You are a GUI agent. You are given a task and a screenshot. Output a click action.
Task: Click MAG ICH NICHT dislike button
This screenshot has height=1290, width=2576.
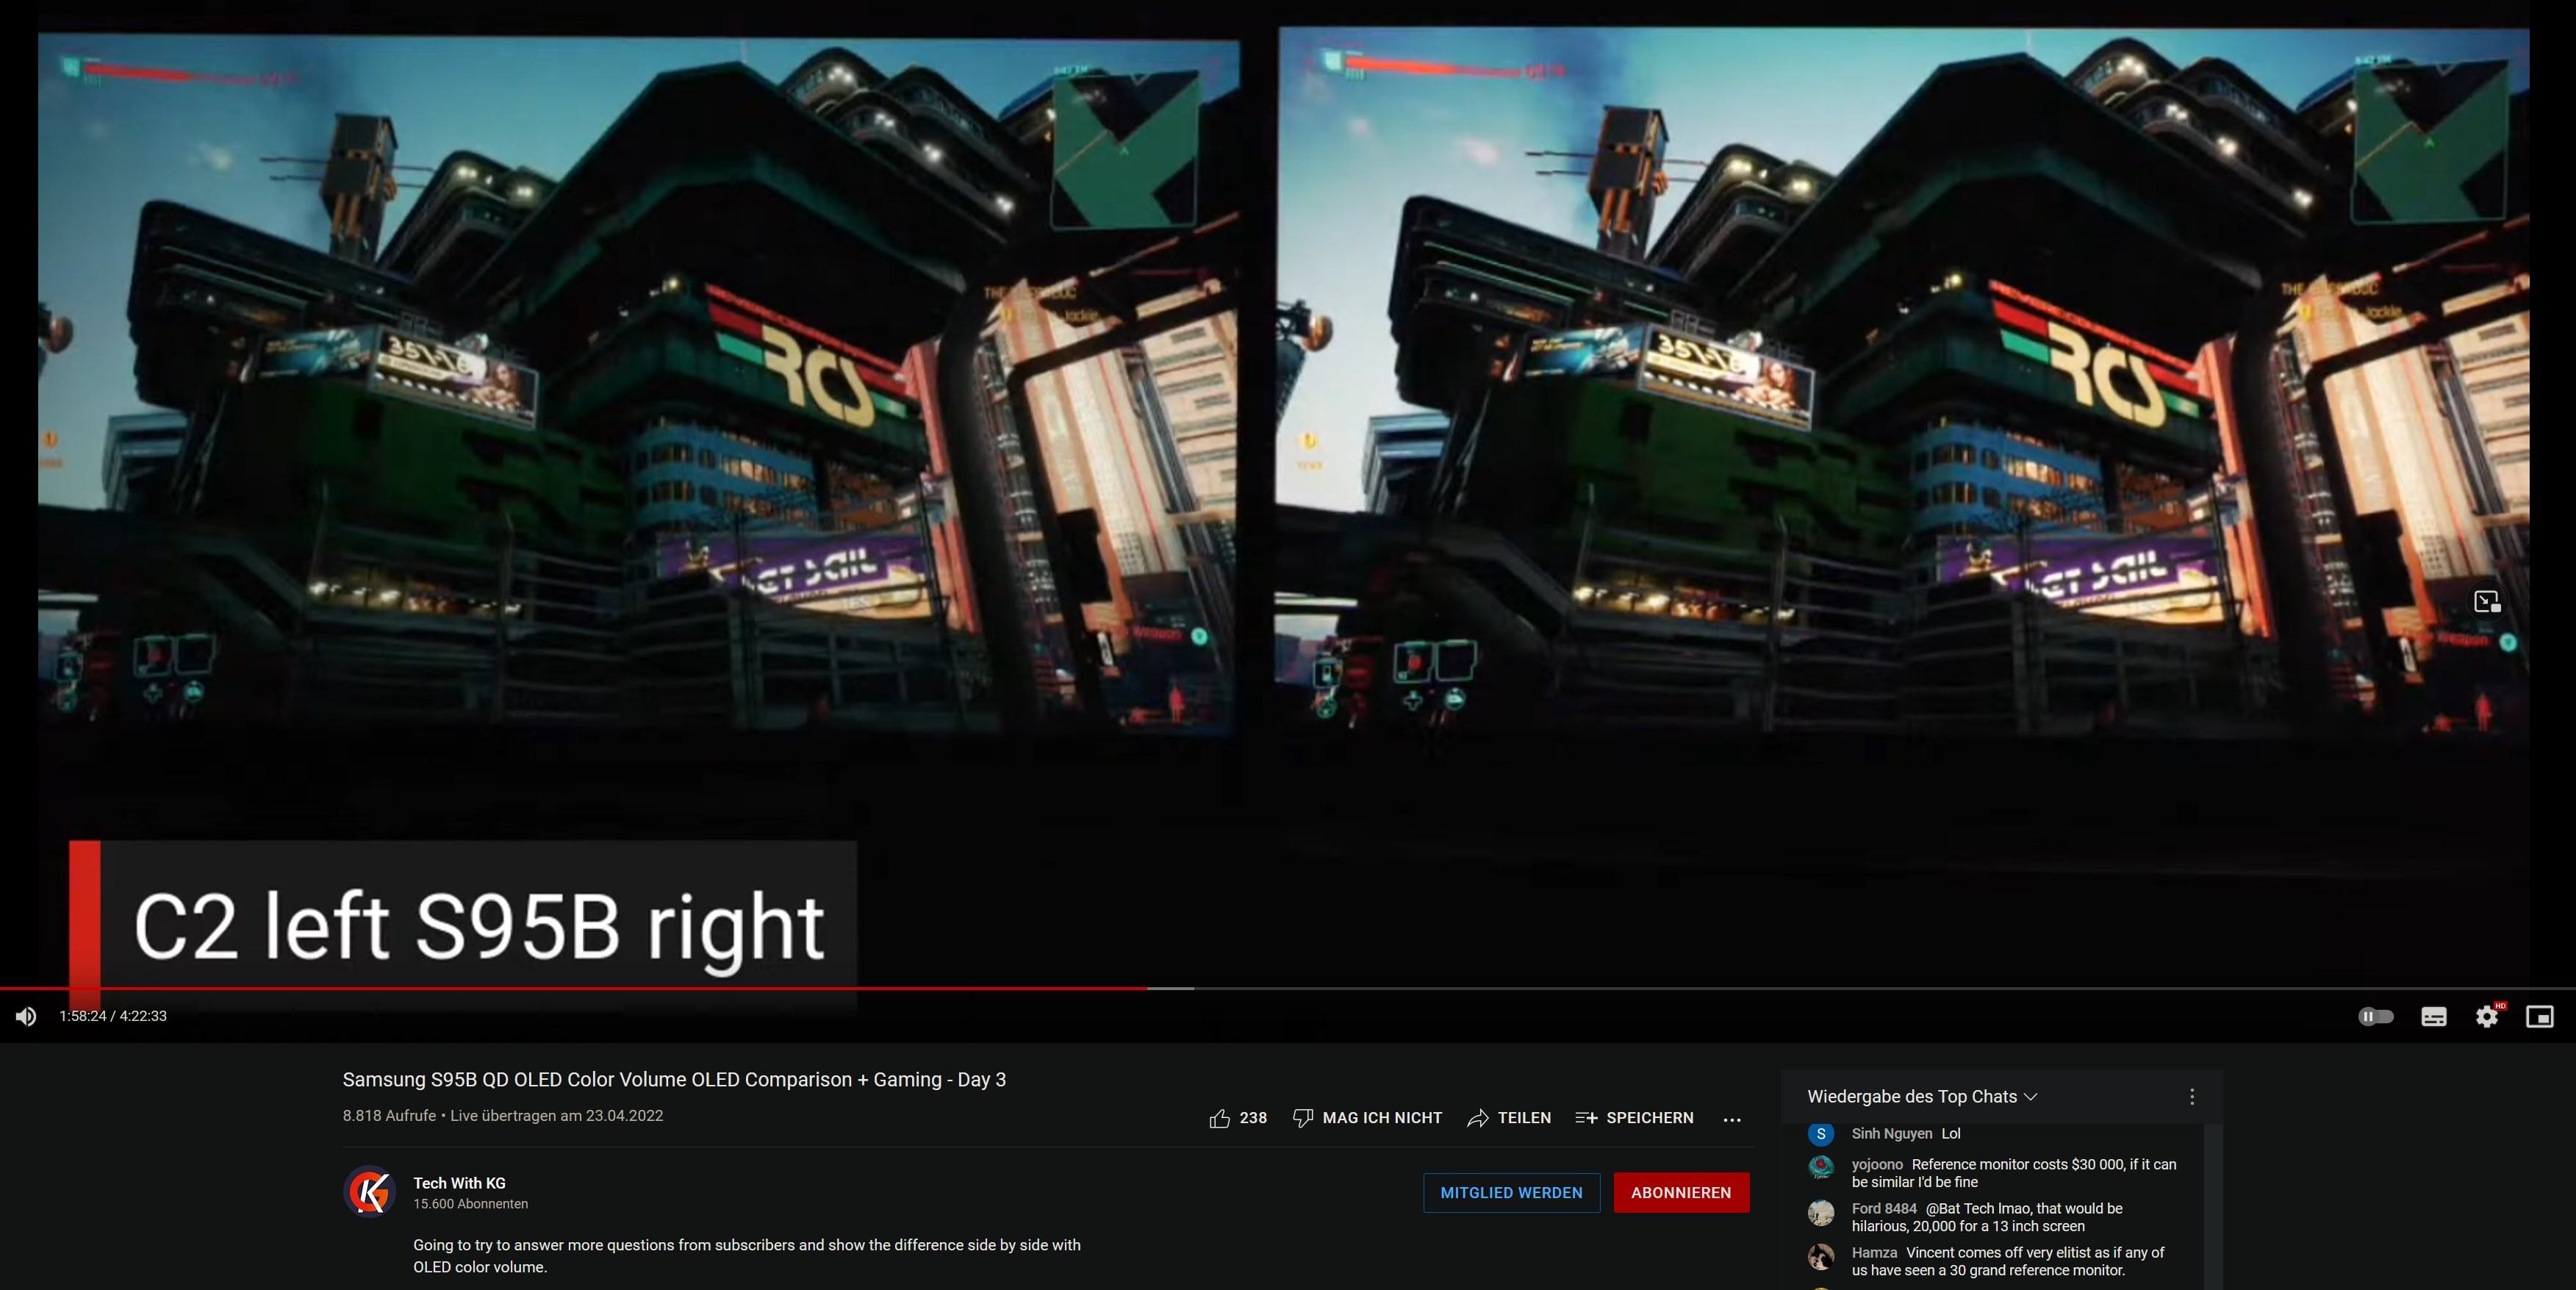coord(1367,1118)
